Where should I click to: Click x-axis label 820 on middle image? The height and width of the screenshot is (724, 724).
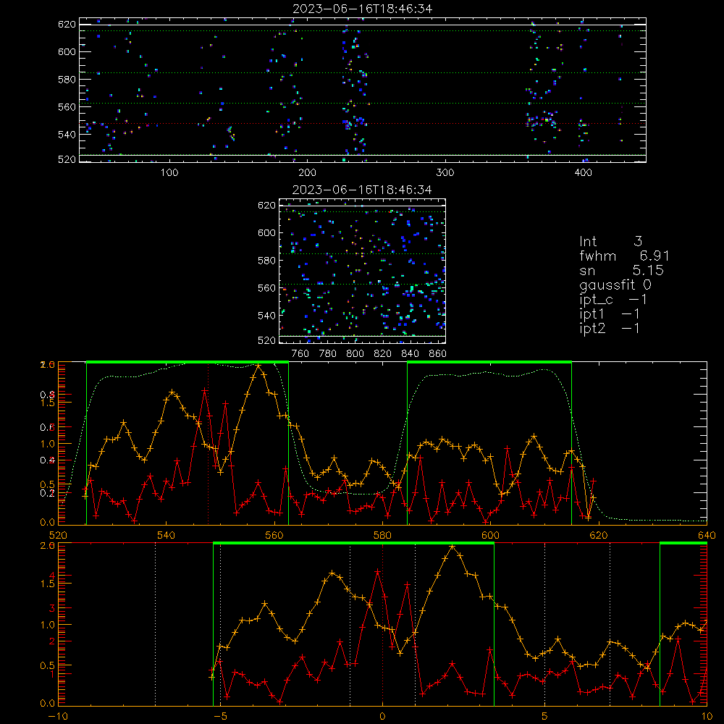[382, 354]
